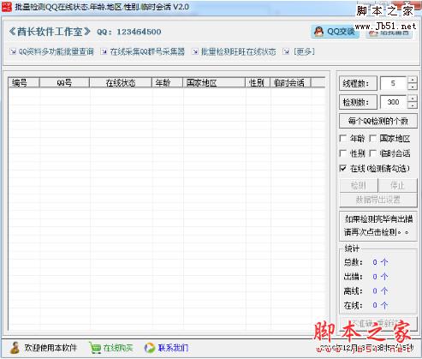Enable the 年龄 checkbox

(343, 139)
